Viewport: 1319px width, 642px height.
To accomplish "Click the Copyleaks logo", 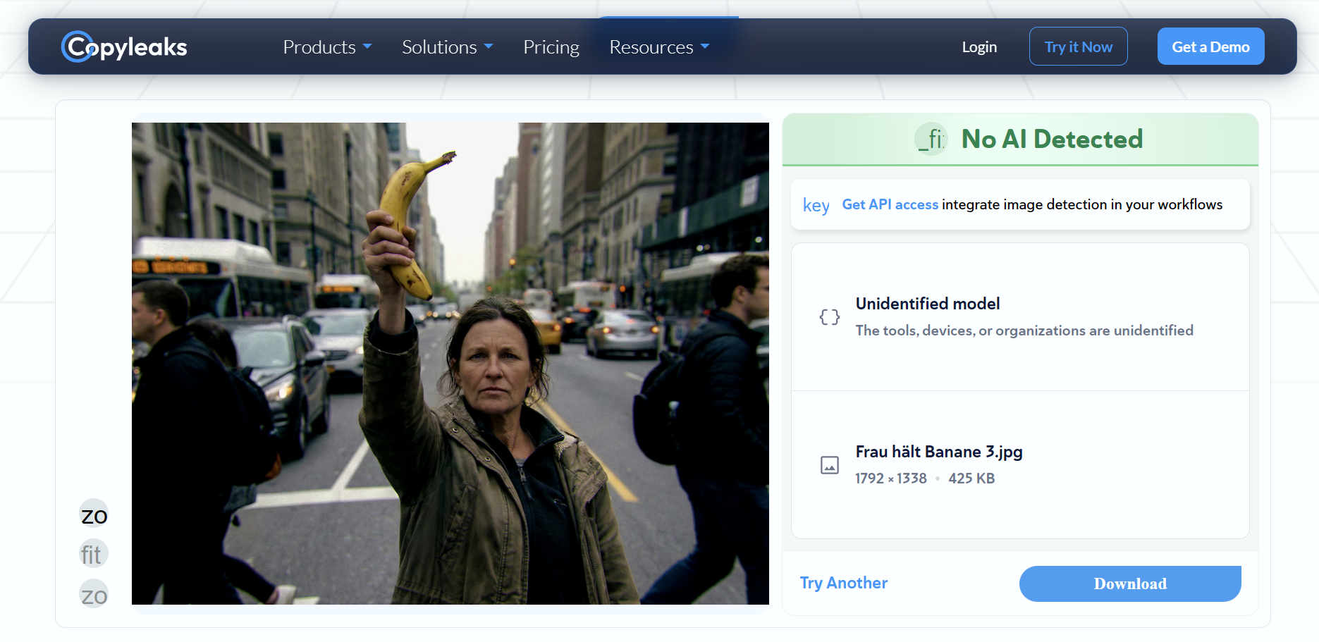I will click(124, 47).
